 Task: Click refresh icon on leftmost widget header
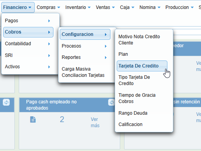coord(6,102)
